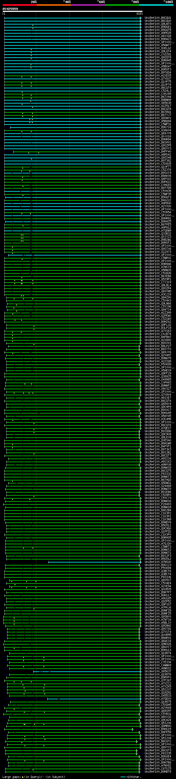Select the UniRef100_B6TX44 label
Viewport: 176px width, 779px height.
[158, 97]
